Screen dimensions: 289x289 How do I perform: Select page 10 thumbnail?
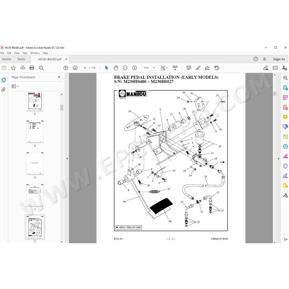[x=35, y=163]
